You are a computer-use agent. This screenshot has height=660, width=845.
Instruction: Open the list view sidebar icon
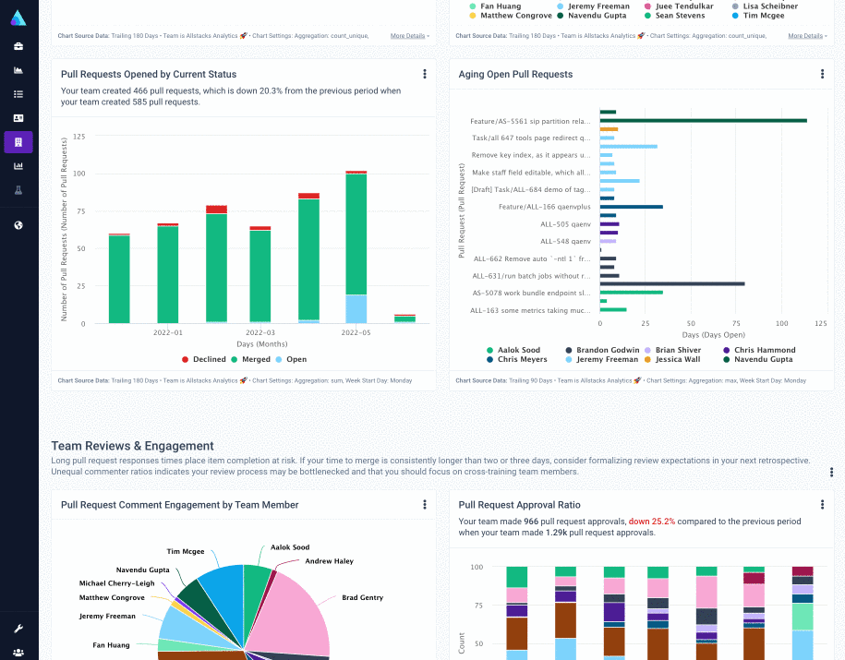(x=18, y=94)
